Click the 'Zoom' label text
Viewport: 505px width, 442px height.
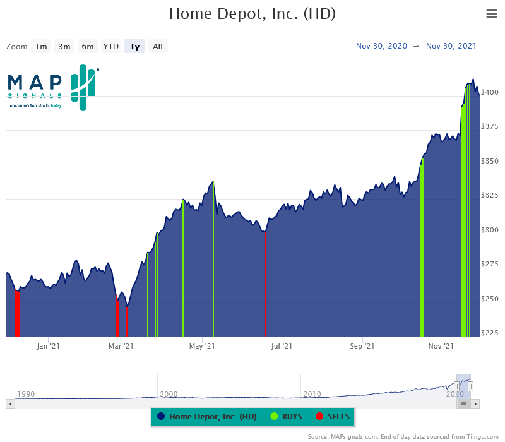[17, 47]
